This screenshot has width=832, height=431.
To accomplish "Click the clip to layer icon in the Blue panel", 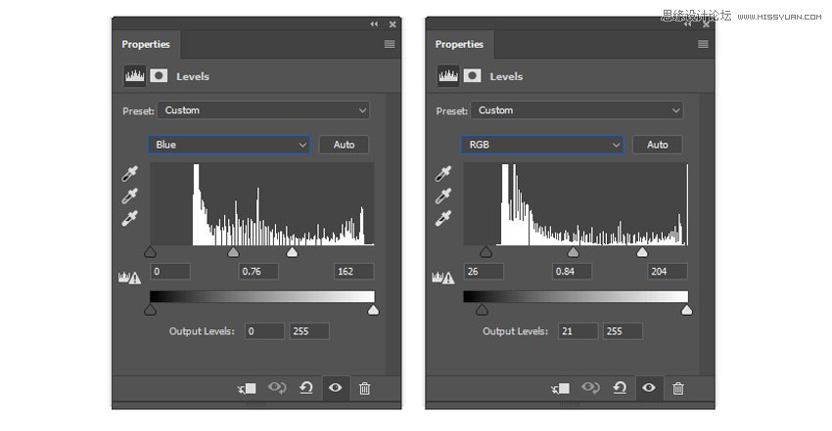I will tap(247, 389).
